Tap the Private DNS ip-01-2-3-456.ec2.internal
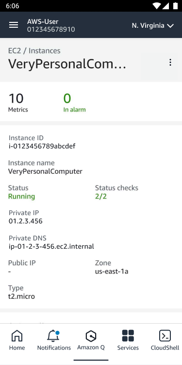Screen dimensions: 182x365 click(51, 246)
